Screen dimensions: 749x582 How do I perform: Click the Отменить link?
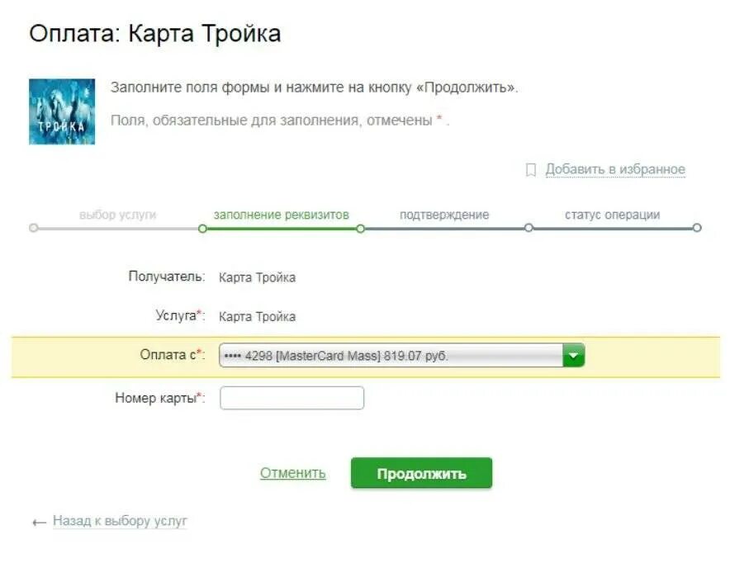pos(293,473)
